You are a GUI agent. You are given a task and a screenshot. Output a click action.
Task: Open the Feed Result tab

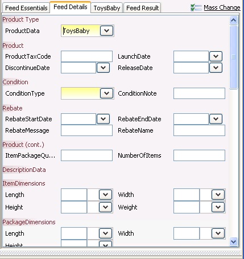tap(142, 8)
